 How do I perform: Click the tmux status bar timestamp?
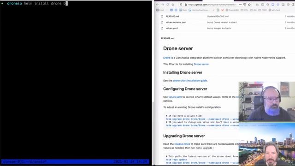click(130, 162)
